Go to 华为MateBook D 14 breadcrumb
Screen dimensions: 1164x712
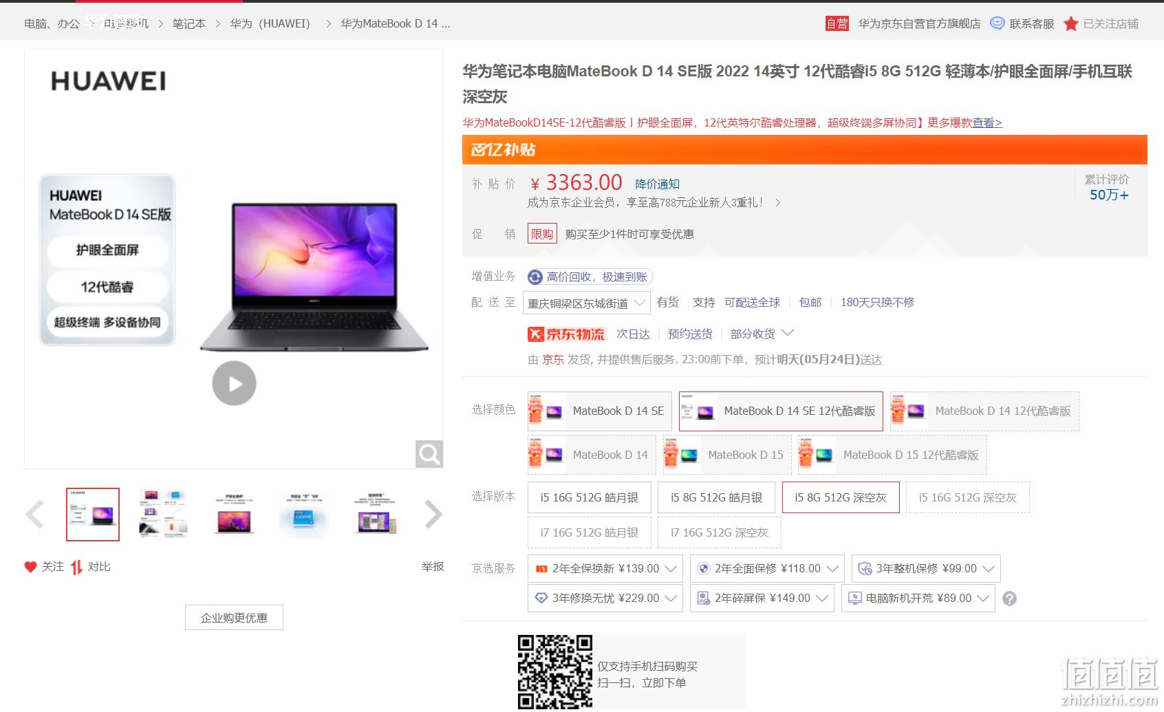tap(396, 24)
